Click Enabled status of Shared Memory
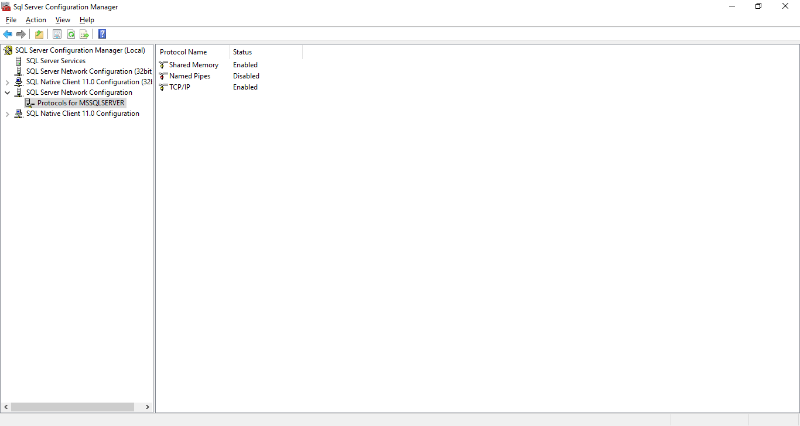Viewport: 800px width, 426px height. pyautogui.click(x=245, y=65)
